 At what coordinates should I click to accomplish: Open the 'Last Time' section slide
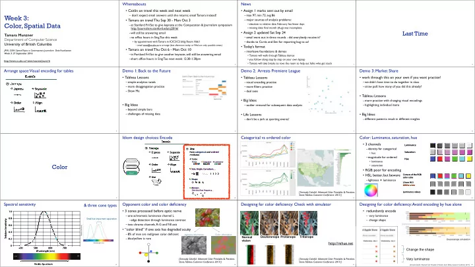pyautogui.click(x=416, y=34)
